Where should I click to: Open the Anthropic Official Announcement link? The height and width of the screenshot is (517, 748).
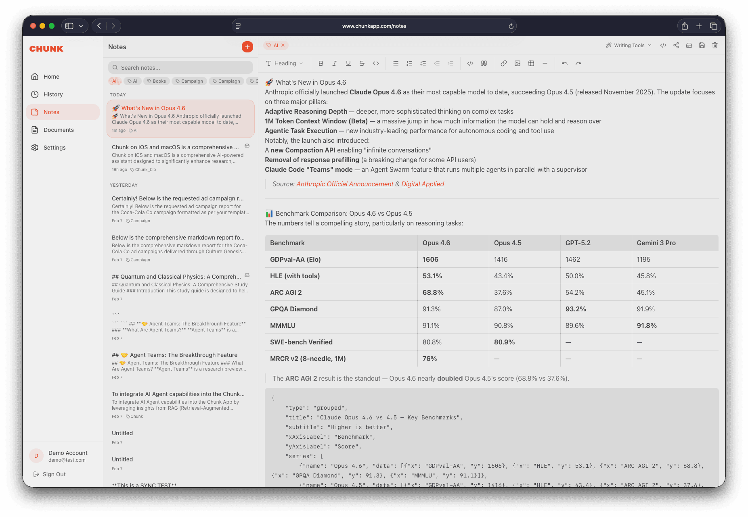coord(345,184)
